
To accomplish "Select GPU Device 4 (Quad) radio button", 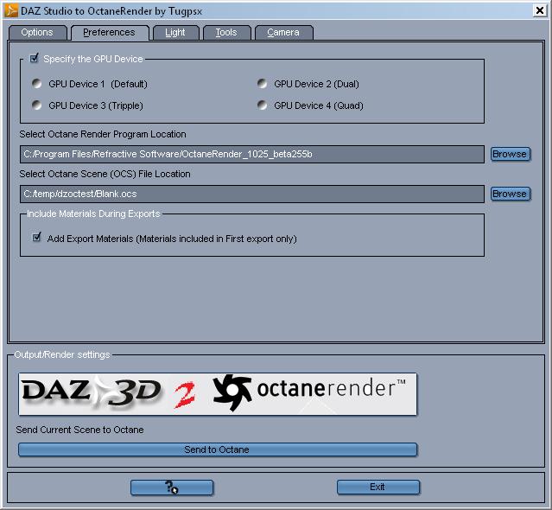I will tap(262, 105).
